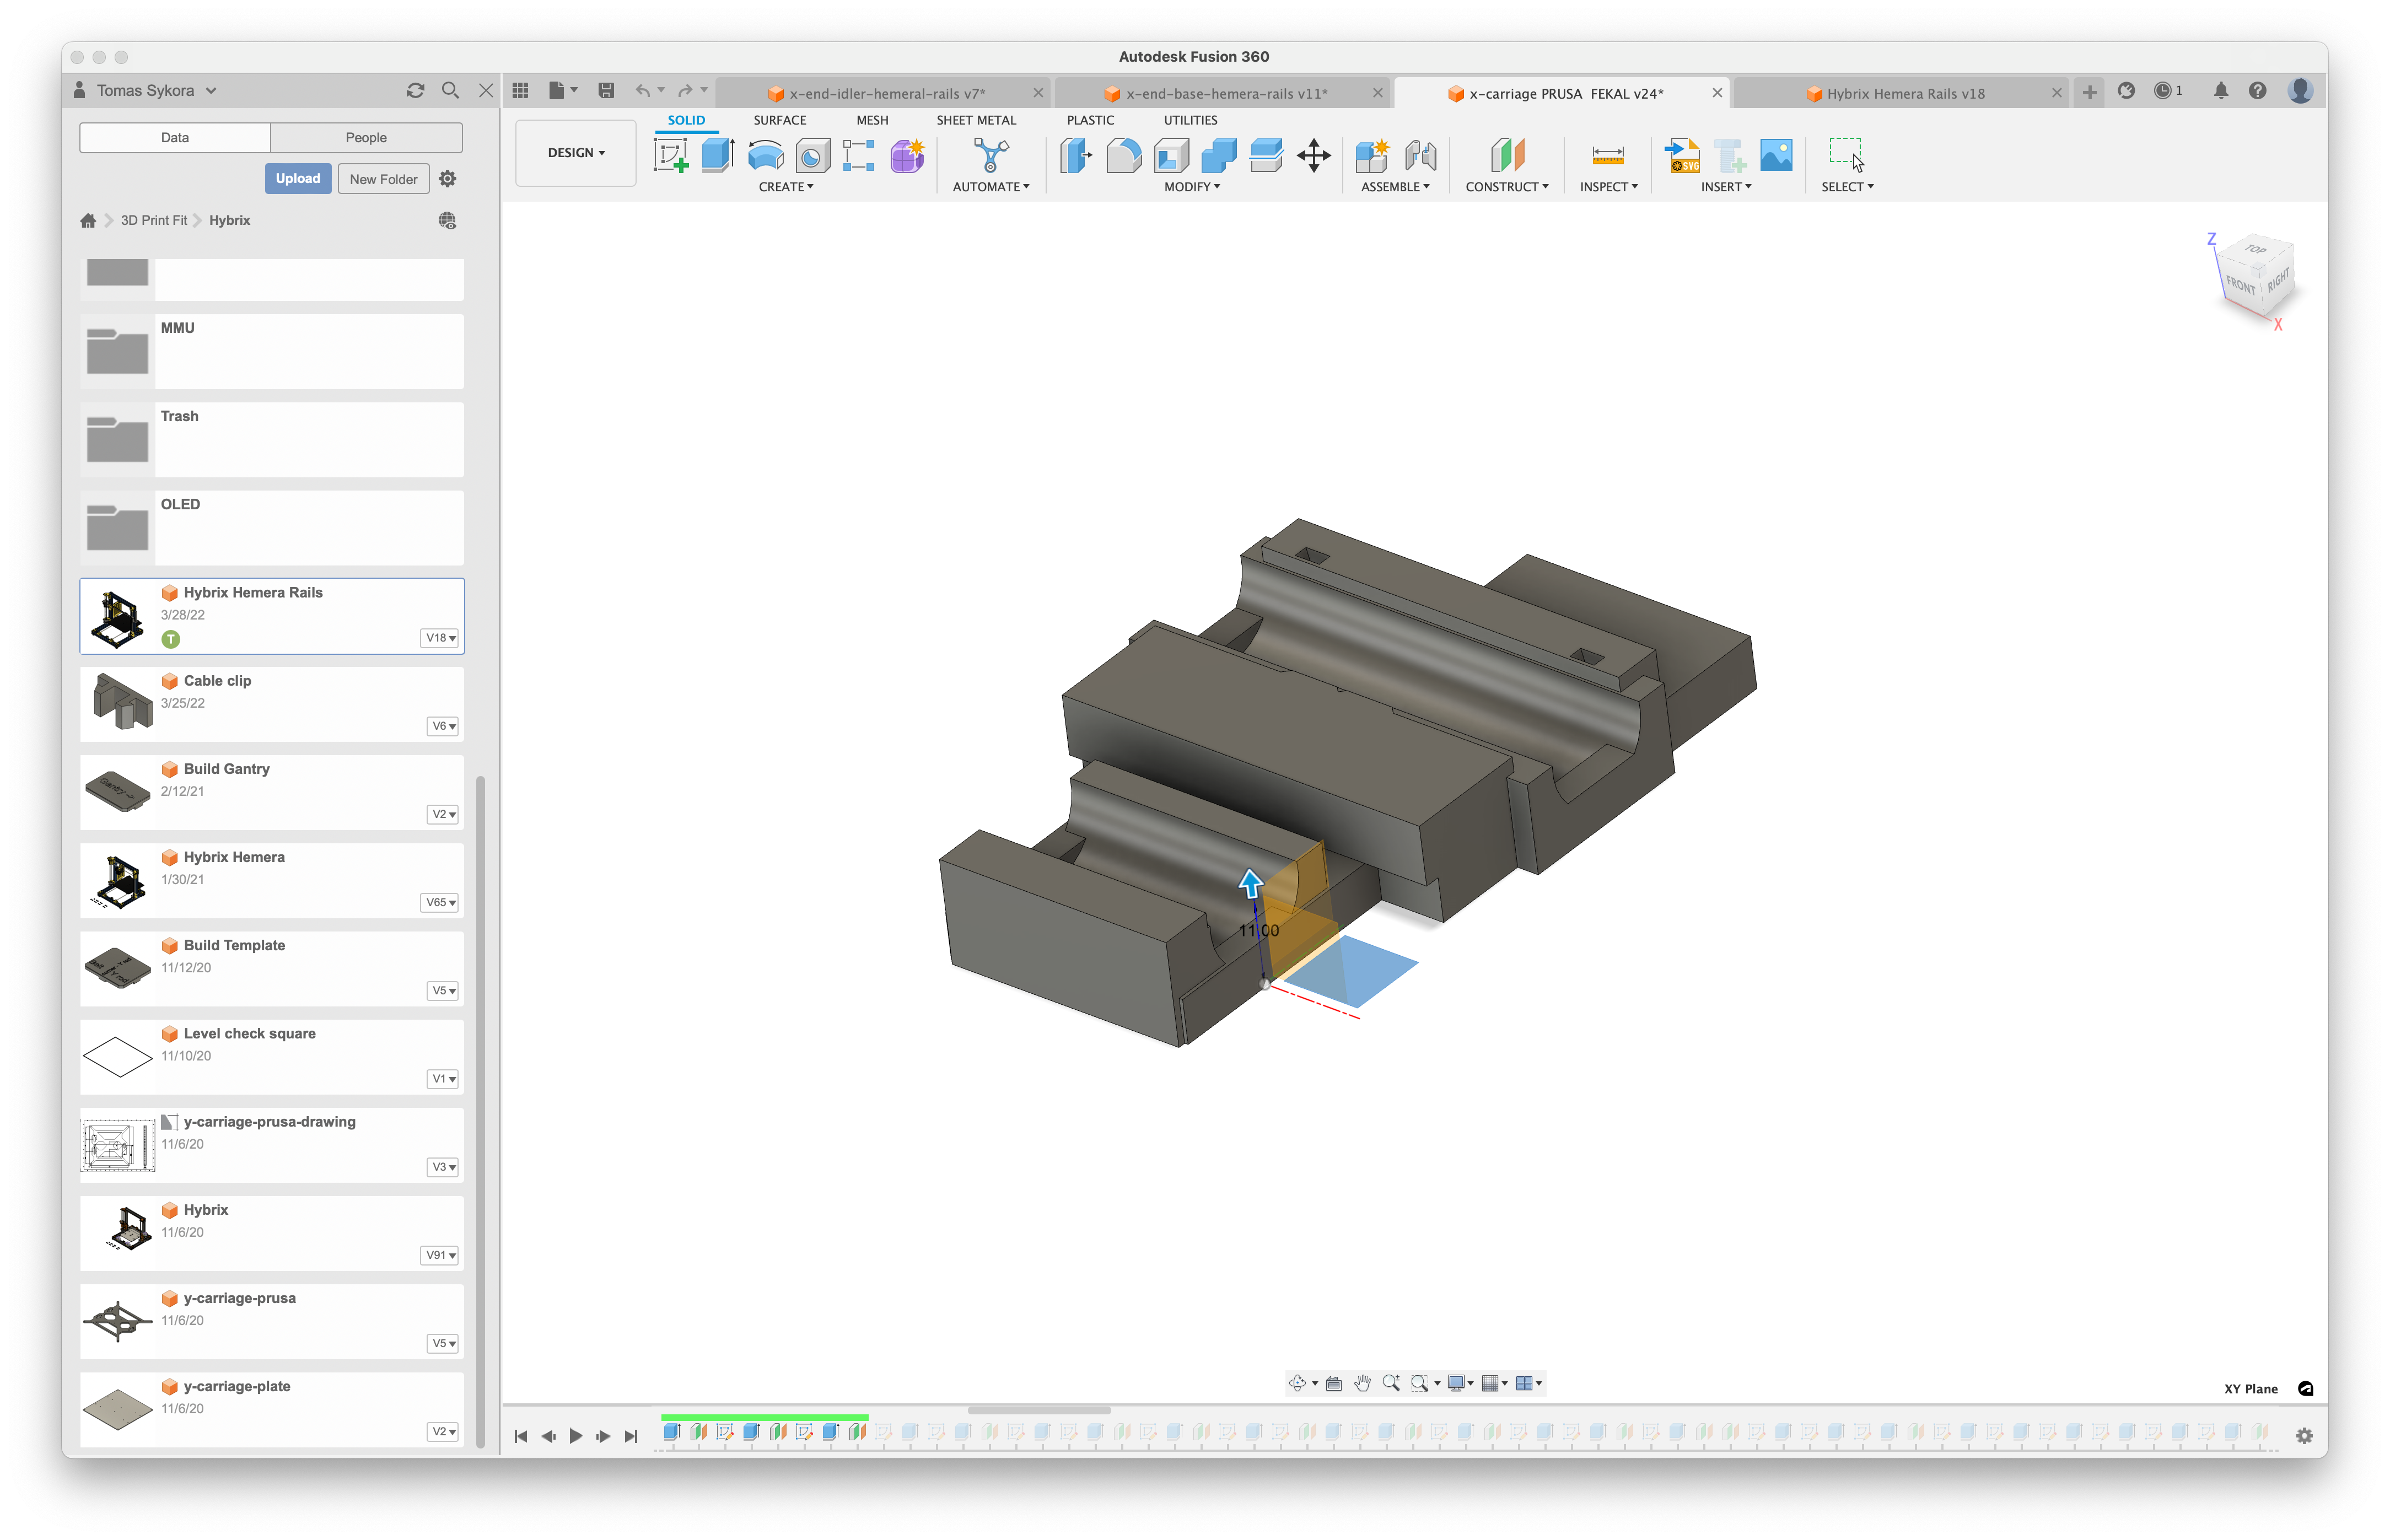Expand the CONSTRUCT menu
This screenshot has width=2390, height=1540.
[x=1507, y=187]
